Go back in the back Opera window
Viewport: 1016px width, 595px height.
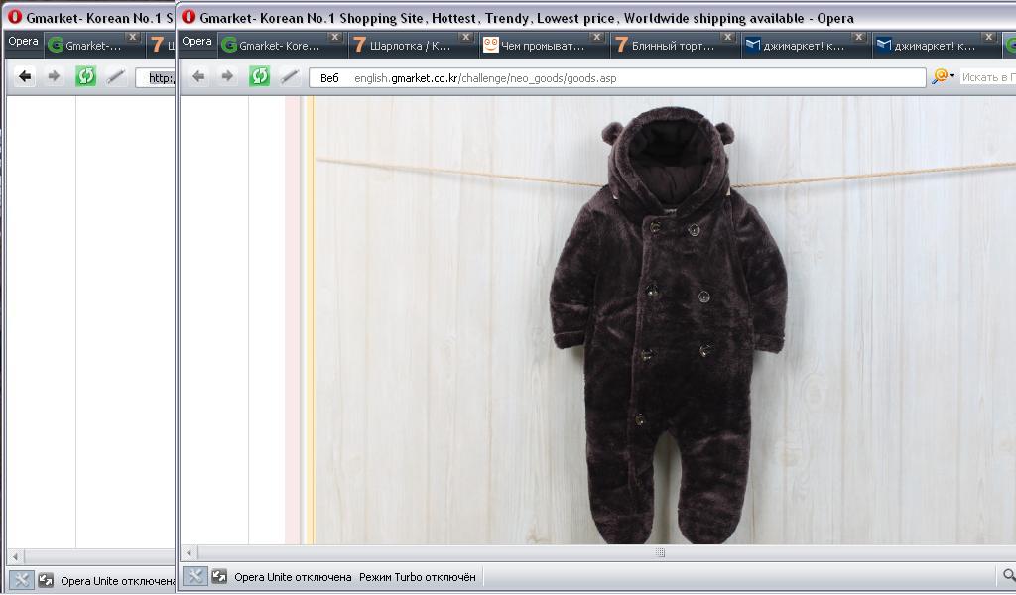tap(25, 77)
